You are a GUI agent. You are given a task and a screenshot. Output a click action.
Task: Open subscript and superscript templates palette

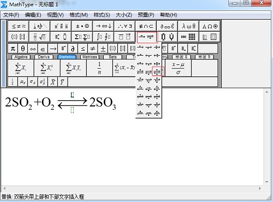pos(61,37)
